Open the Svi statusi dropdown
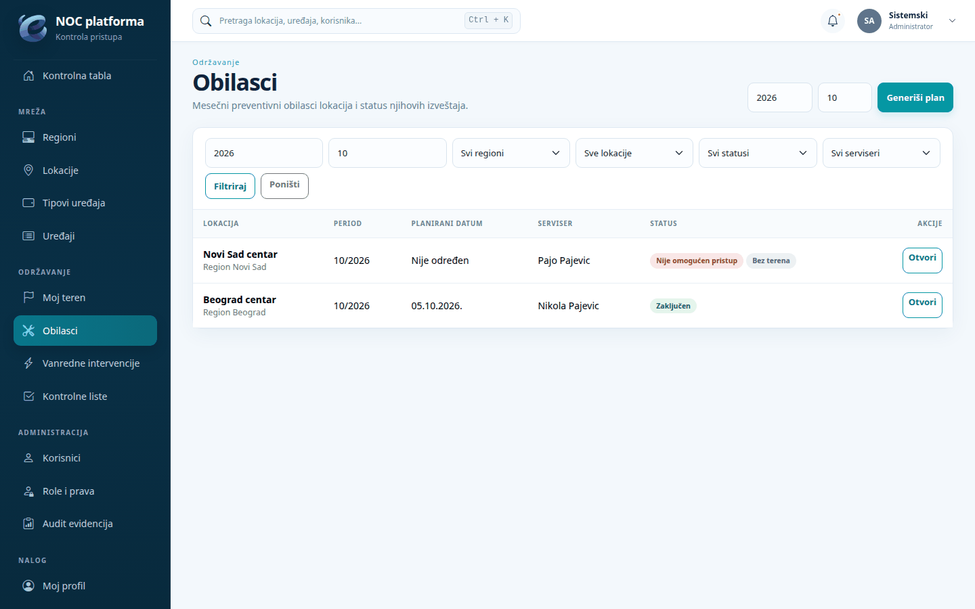Screen dimensions: 975x609 758,153
